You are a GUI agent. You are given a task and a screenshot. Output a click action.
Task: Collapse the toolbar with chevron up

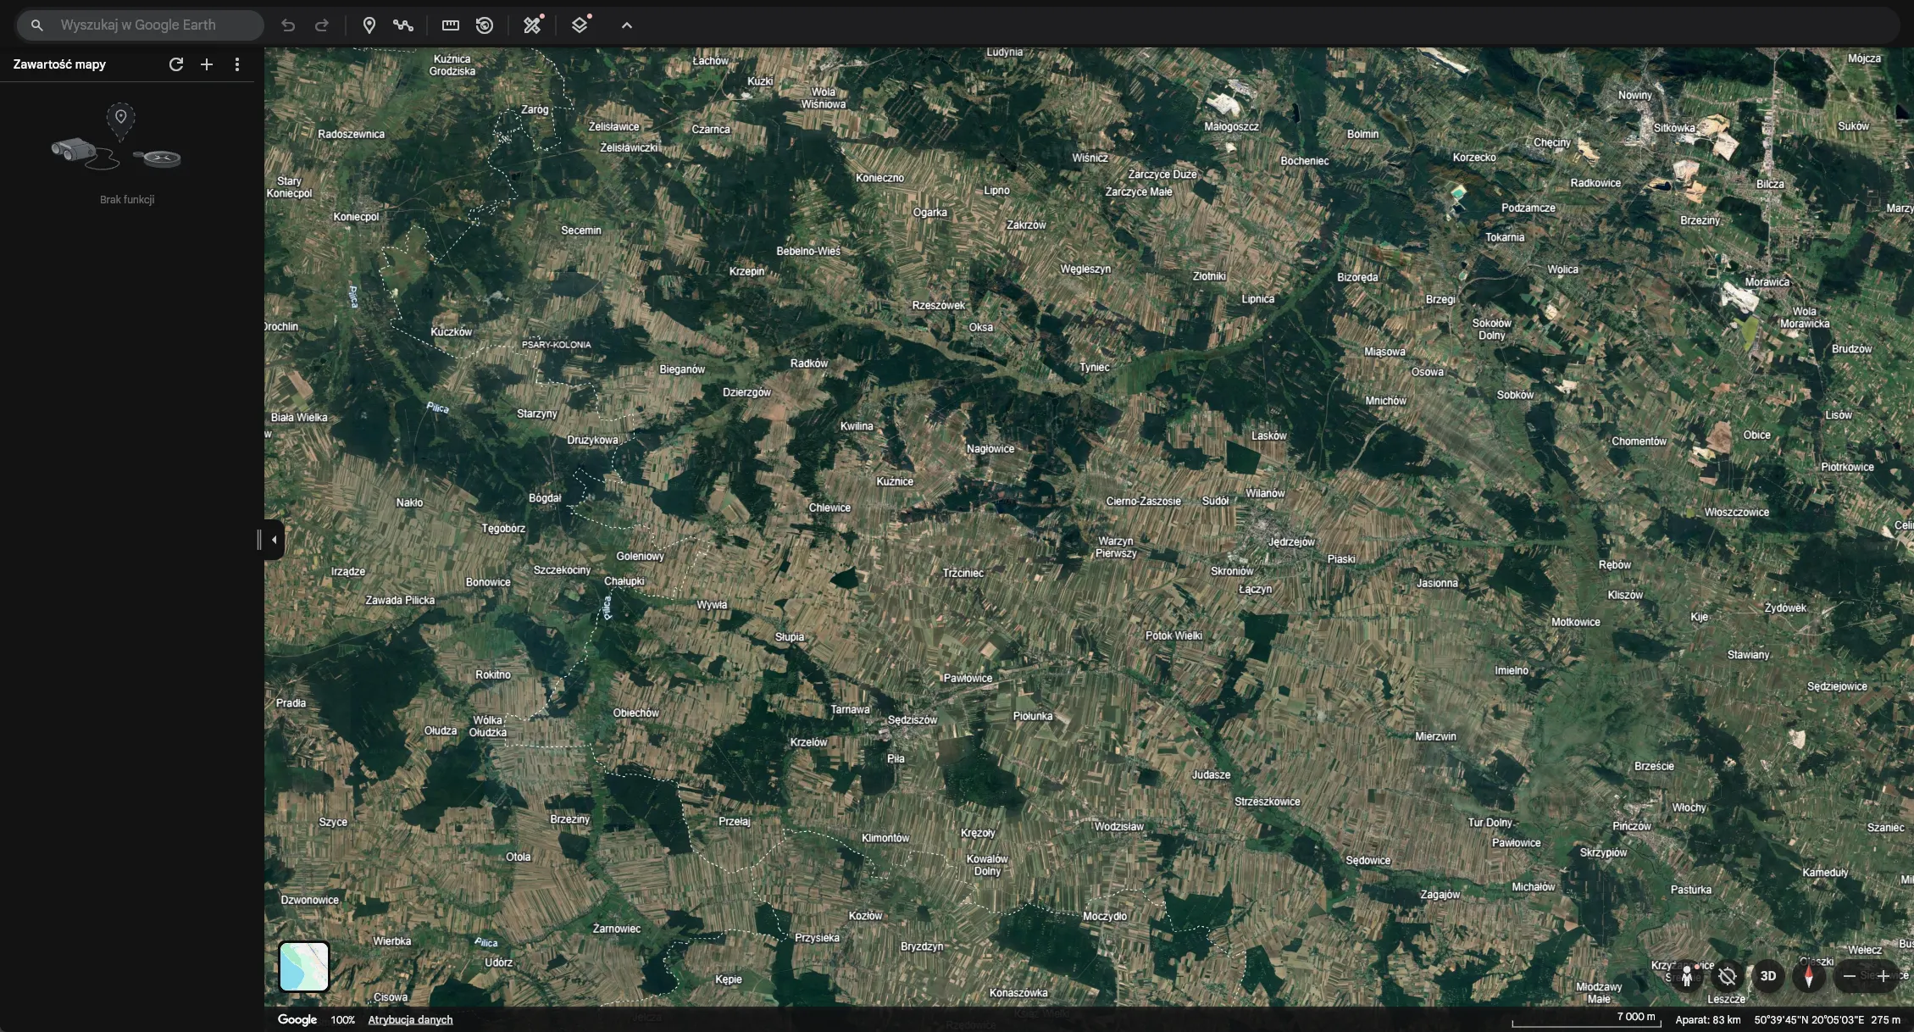click(x=627, y=25)
